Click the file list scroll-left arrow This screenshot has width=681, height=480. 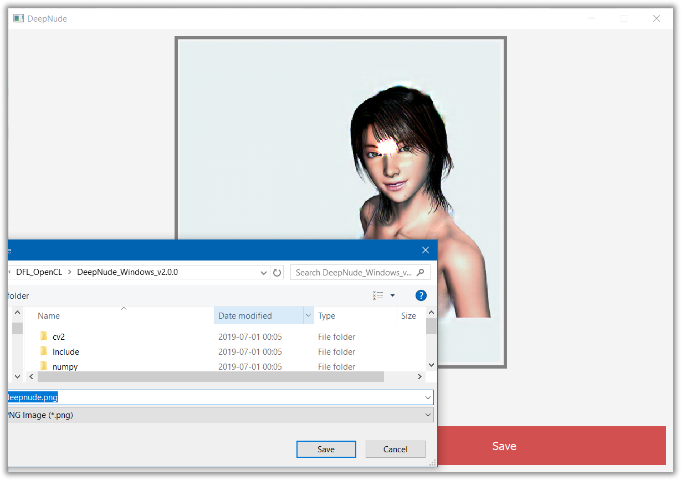[32, 376]
